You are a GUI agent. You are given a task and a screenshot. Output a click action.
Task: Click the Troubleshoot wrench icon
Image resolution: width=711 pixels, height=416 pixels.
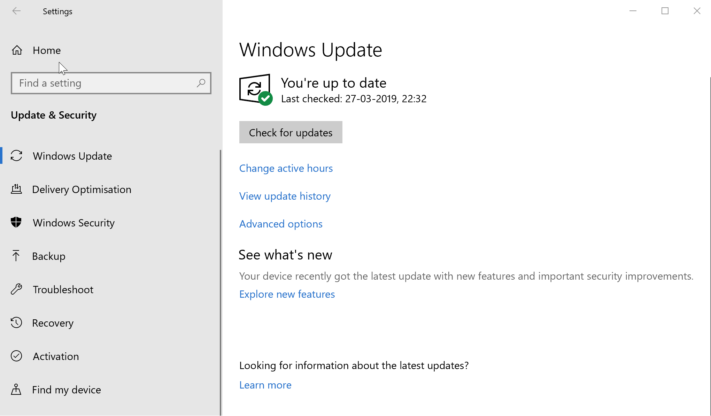(17, 289)
